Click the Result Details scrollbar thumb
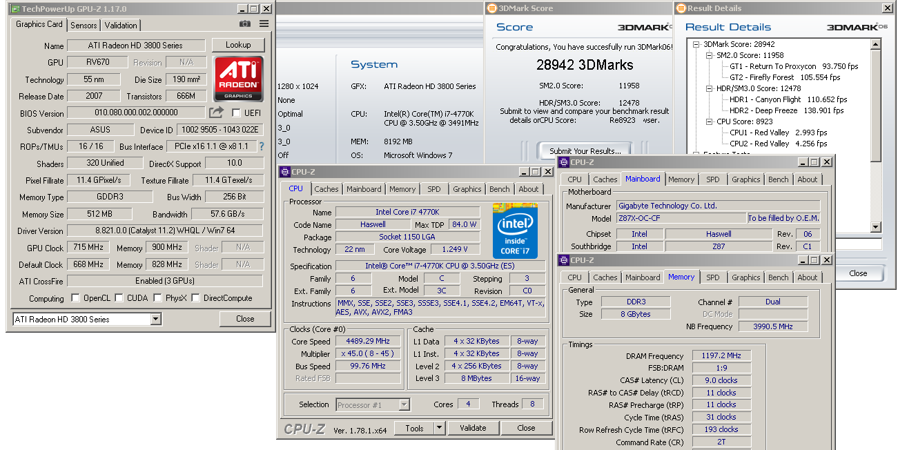The width and height of the screenshot is (898, 450). [x=876, y=105]
